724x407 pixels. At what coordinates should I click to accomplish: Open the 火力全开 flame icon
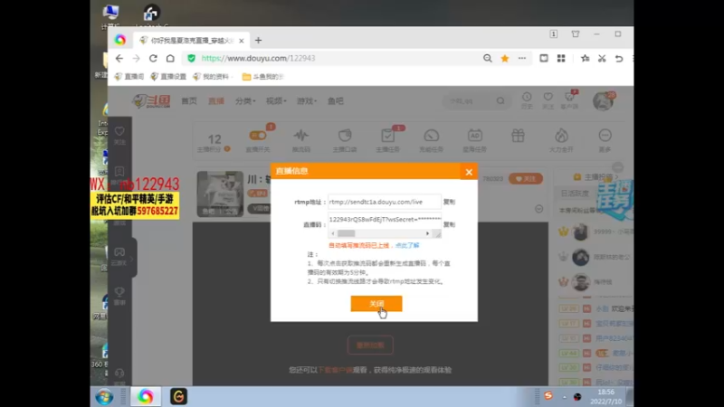tap(561, 136)
